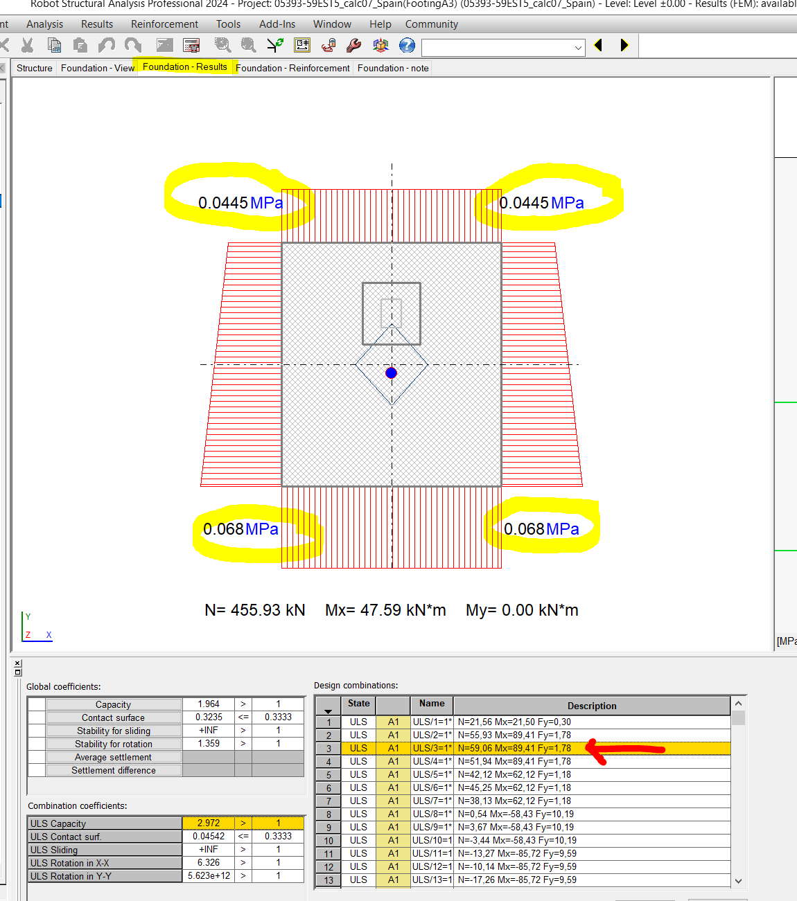Screen dimensions: 797x901
Task: Click the screen capture icon
Action: click(165, 46)
